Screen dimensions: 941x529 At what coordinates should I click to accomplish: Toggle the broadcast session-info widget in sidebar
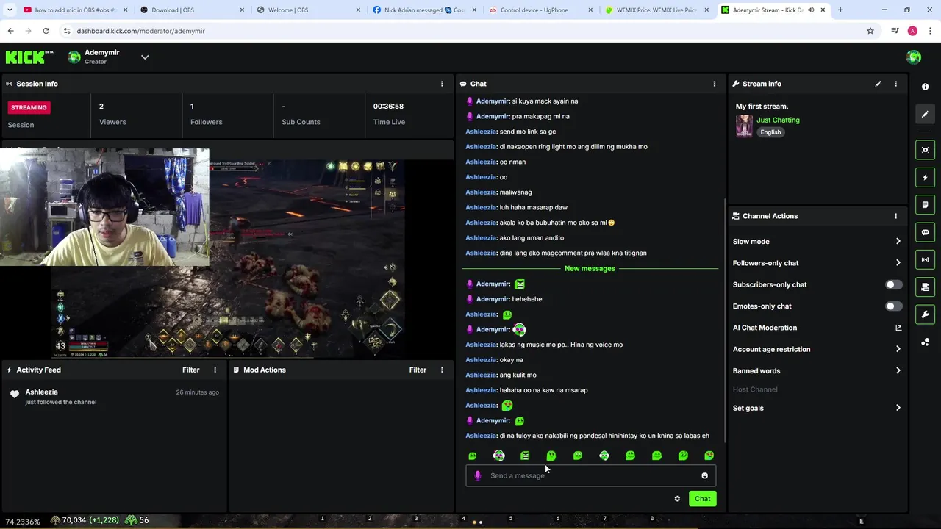(925, 259)
